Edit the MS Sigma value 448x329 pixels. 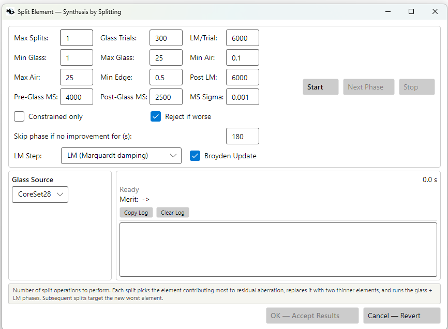pos(243,97)
